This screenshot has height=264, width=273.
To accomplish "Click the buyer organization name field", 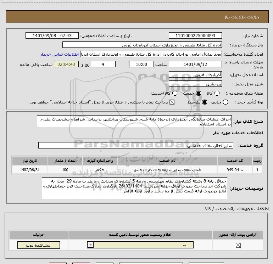I will [x=142, y=45].
